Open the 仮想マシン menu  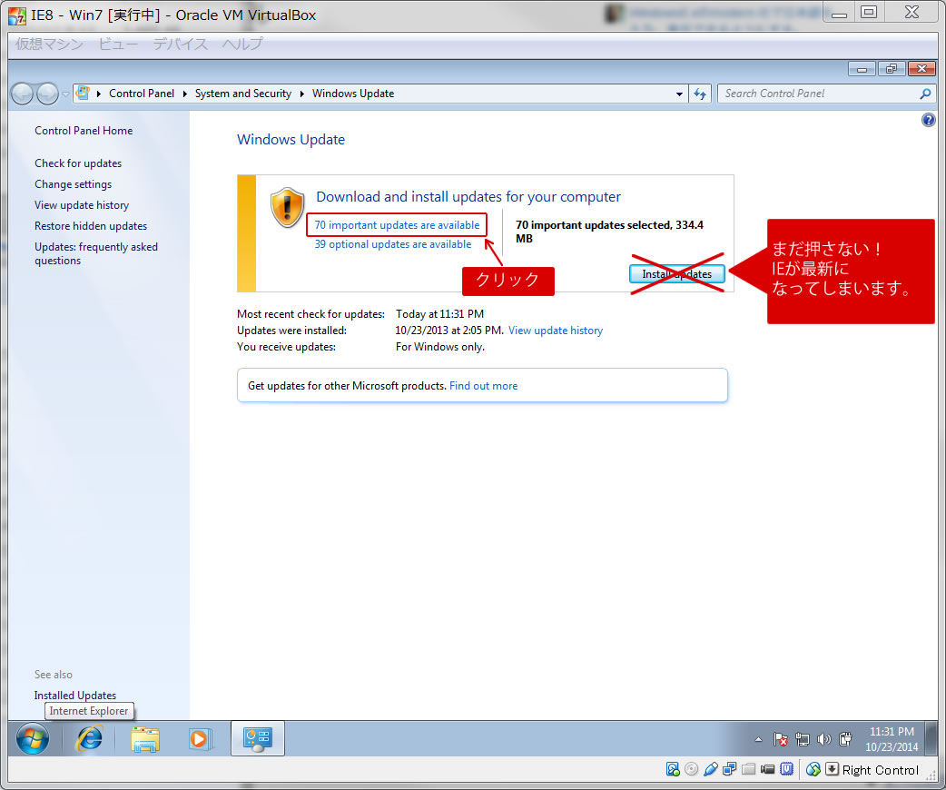tap(49, 44)
